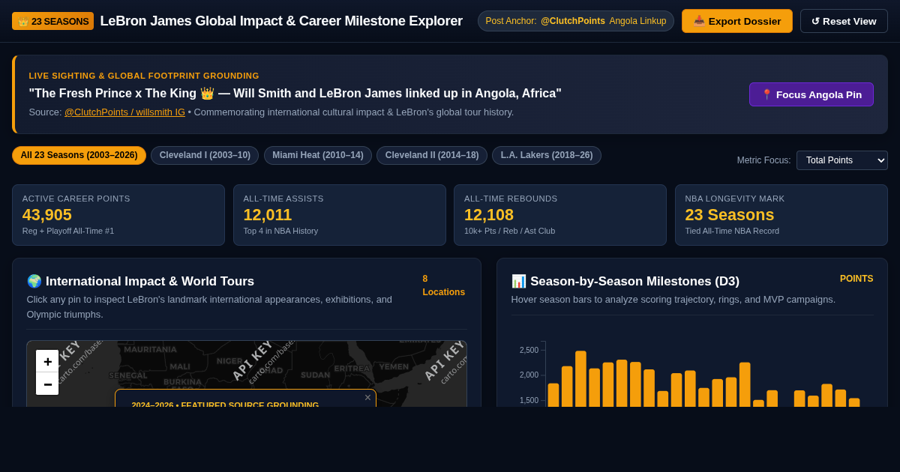Click the YEMEN label on the map
The width and height of the screenshot is (900, 472).
pyautogui.click(x=394, y=366)
